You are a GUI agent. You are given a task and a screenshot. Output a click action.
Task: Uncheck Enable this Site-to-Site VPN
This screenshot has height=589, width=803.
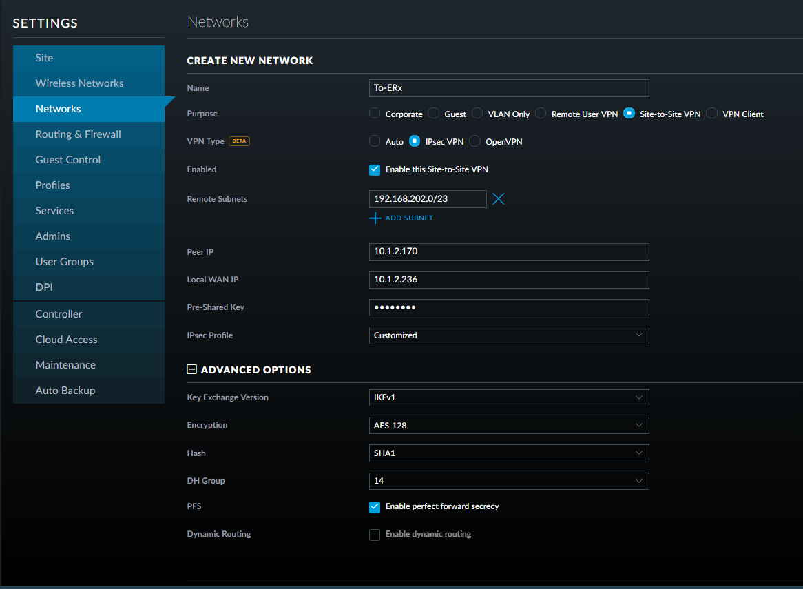coord(375,169)
